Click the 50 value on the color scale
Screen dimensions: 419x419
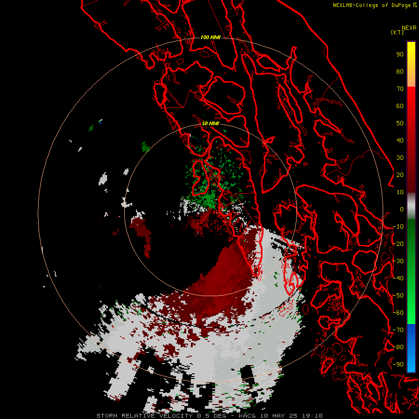[x=400, y=123]
